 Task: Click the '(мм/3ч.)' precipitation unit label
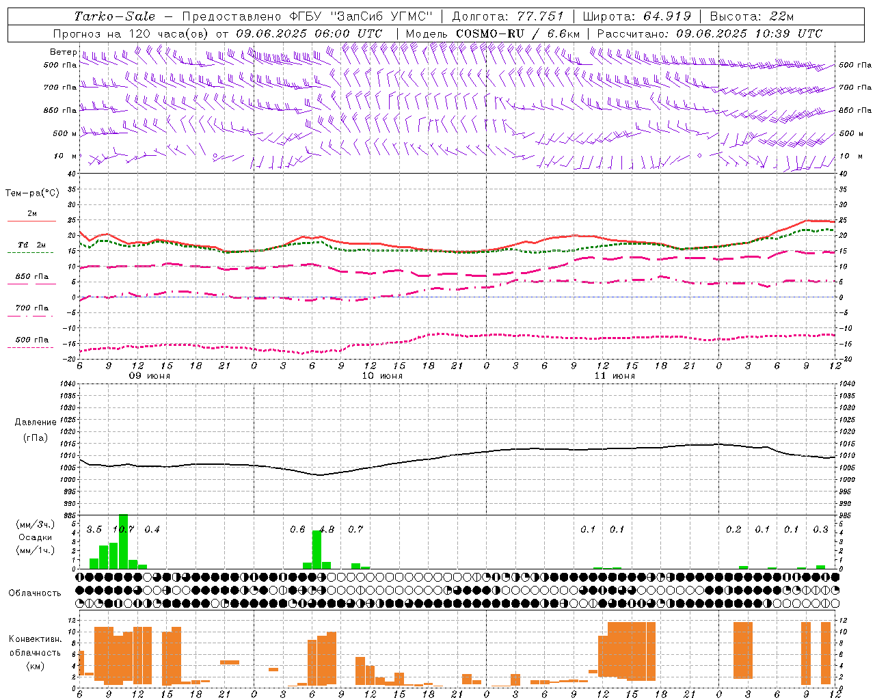coord(35,525)
